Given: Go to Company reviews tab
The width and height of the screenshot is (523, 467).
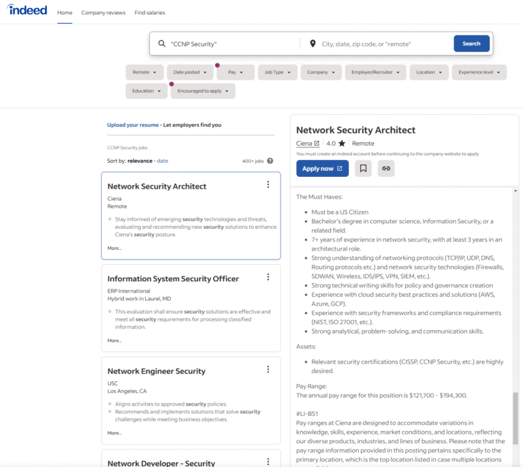Looking at the screenshot, I should tap(104, 13).
